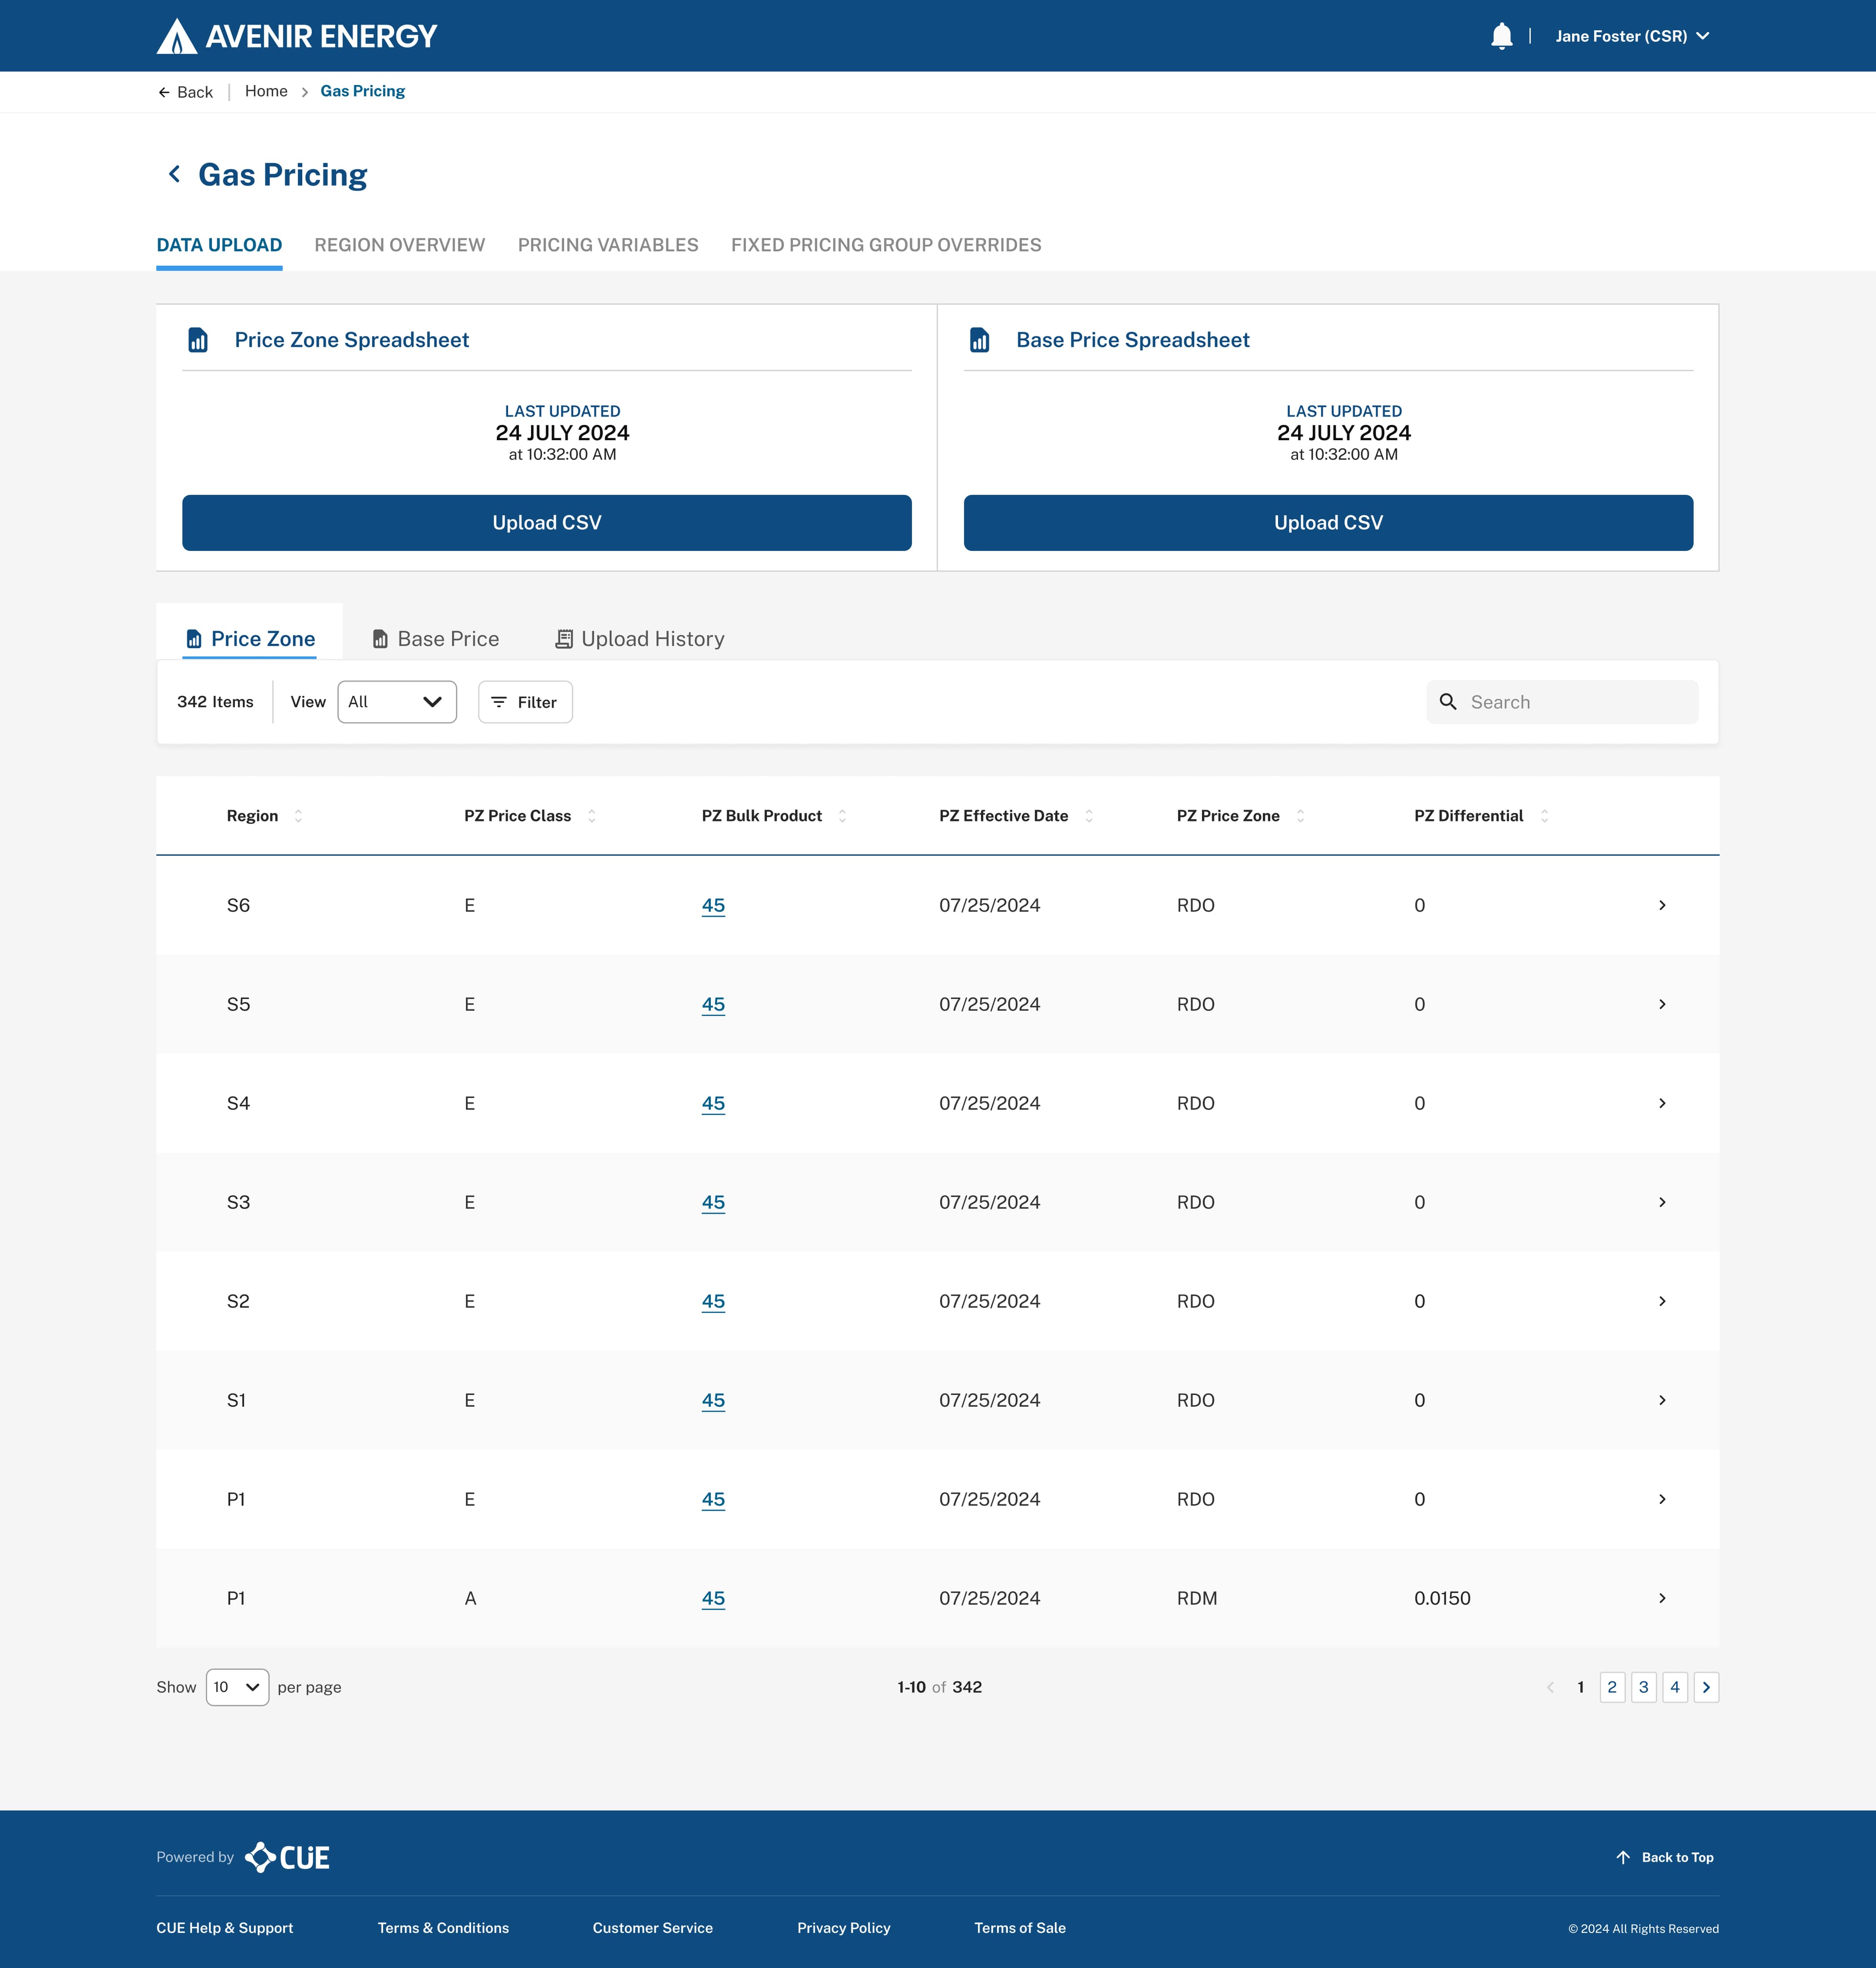Select the Base Price sub-tab
This screenshot has height=1968, width=1876.
coord(435,639)
